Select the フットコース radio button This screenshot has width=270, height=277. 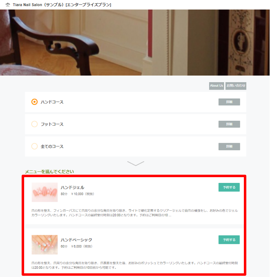click(34, 124)
